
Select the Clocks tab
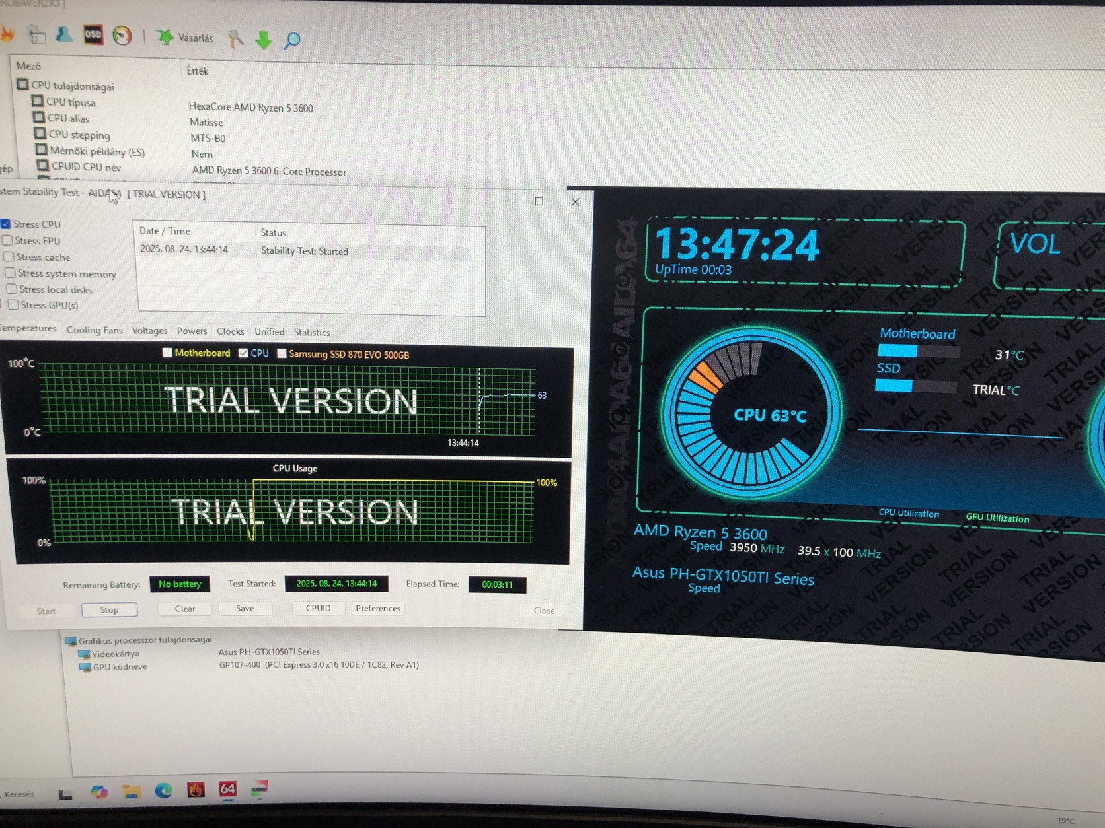pos(230,331)
